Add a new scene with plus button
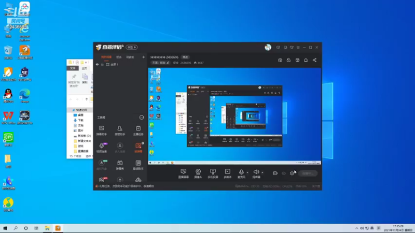 coord(144,57)
